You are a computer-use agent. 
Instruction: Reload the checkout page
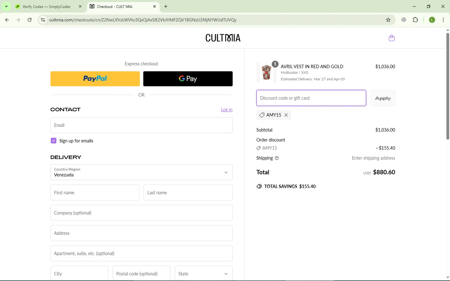click(30, 20)
